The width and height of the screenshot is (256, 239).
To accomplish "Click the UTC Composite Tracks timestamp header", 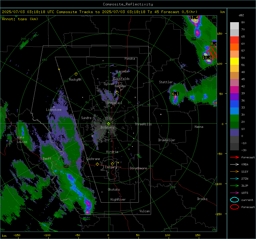I will click(100, 12).
